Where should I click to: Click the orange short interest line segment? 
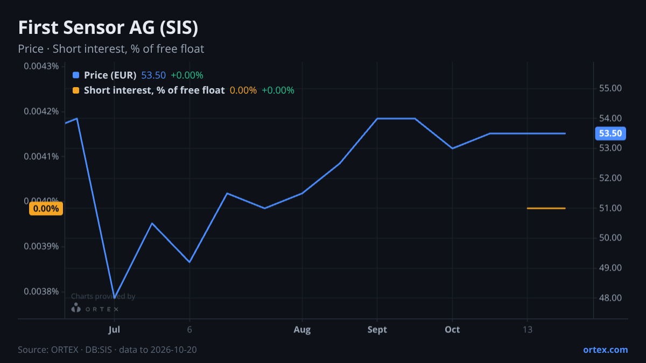point(546,208)
